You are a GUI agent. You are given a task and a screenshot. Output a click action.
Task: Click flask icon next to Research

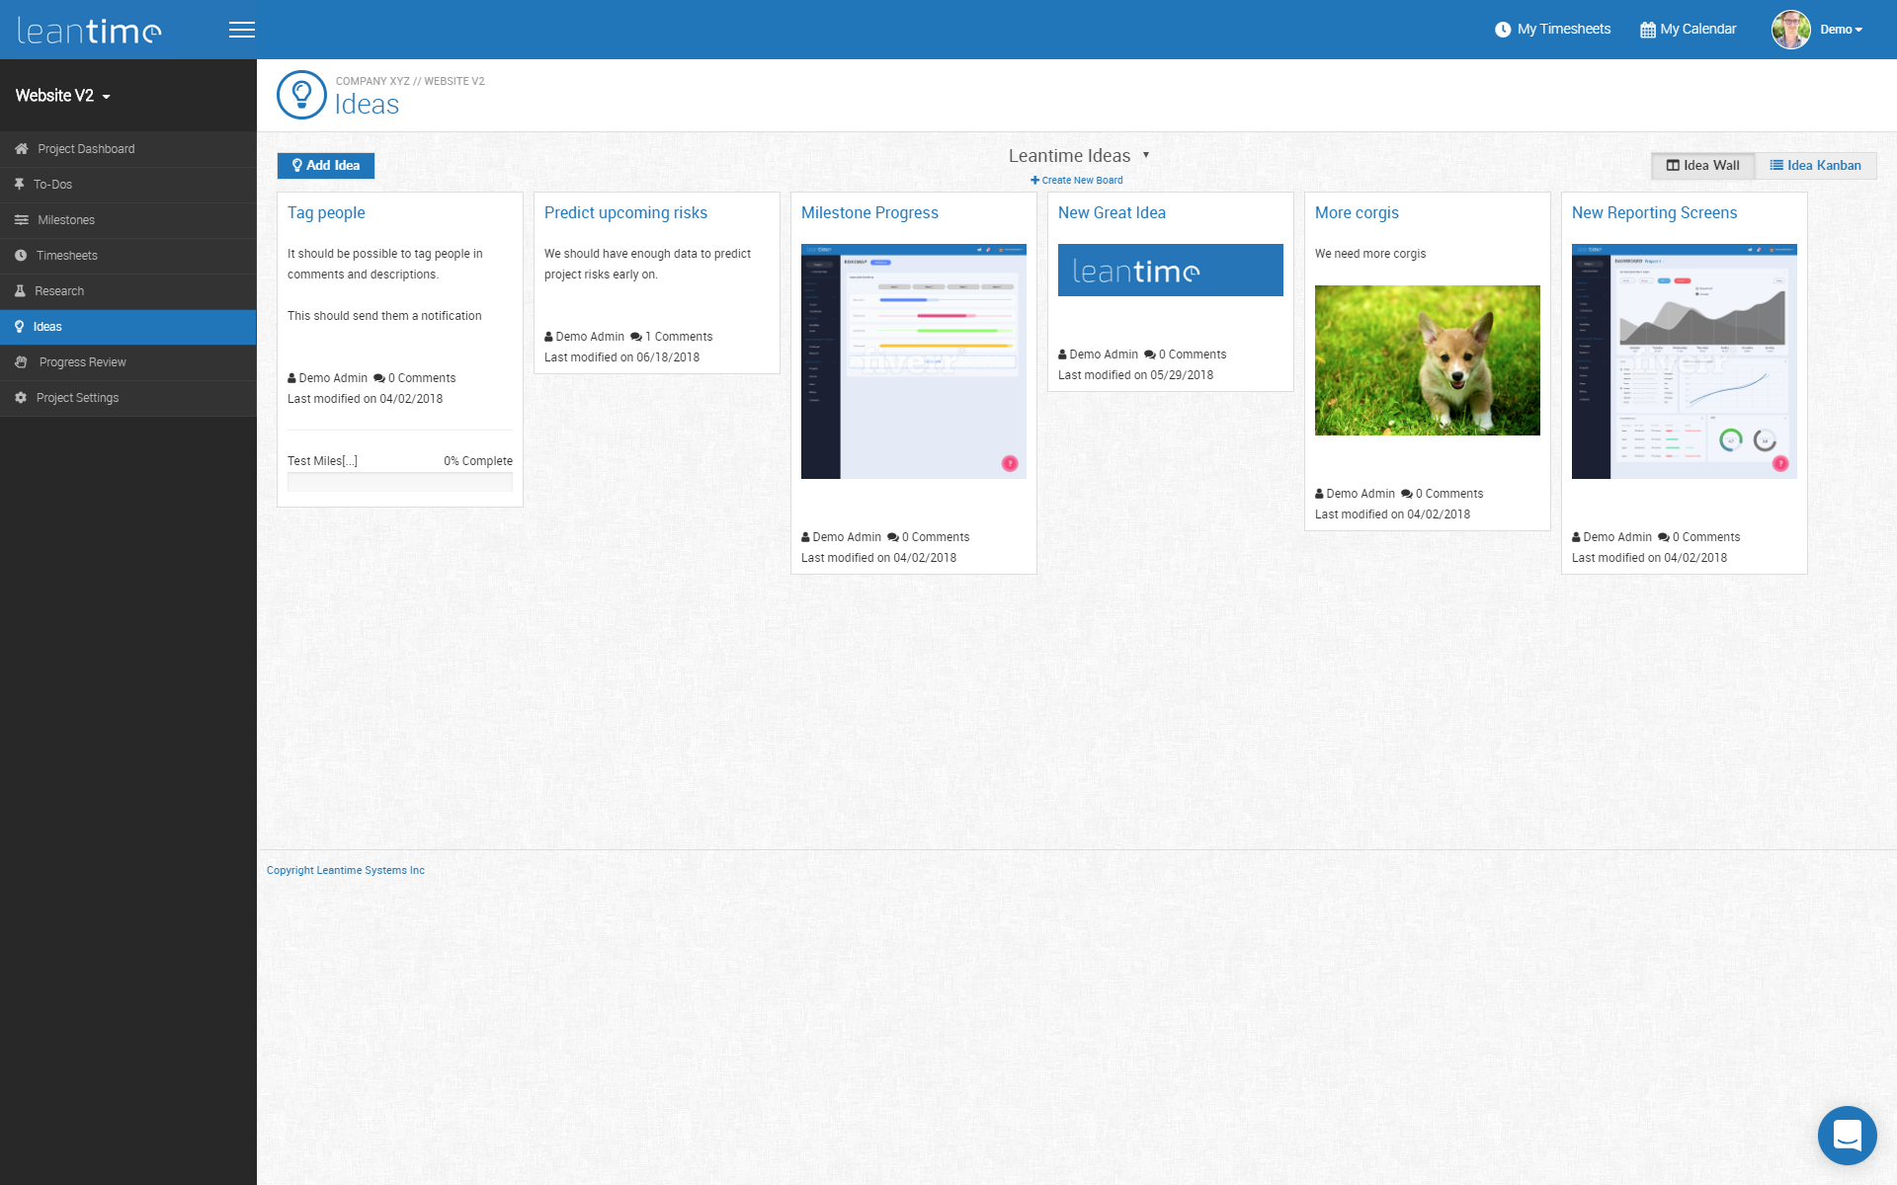click(20, 291)
